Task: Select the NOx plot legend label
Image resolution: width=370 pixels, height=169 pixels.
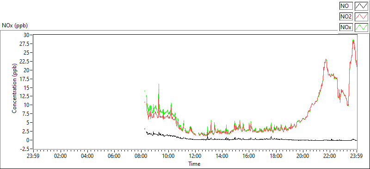Action: coord(346,27)
